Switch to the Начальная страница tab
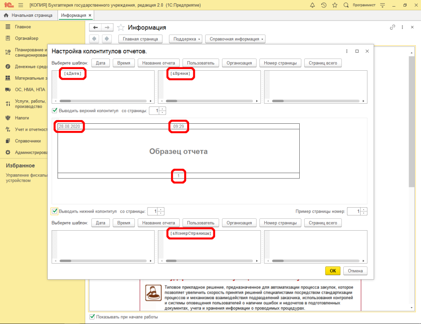Viewport: 421px width, 324px height. 28,15
